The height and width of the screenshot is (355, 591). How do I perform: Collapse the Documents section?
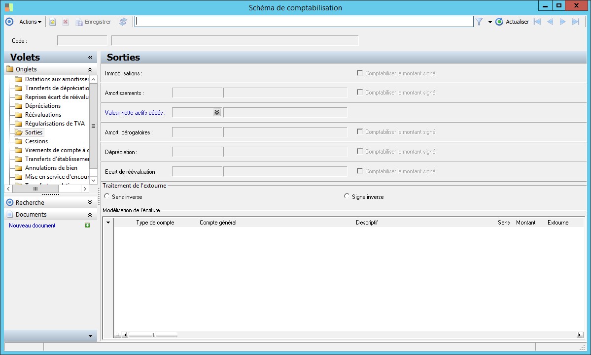point(90,215)
